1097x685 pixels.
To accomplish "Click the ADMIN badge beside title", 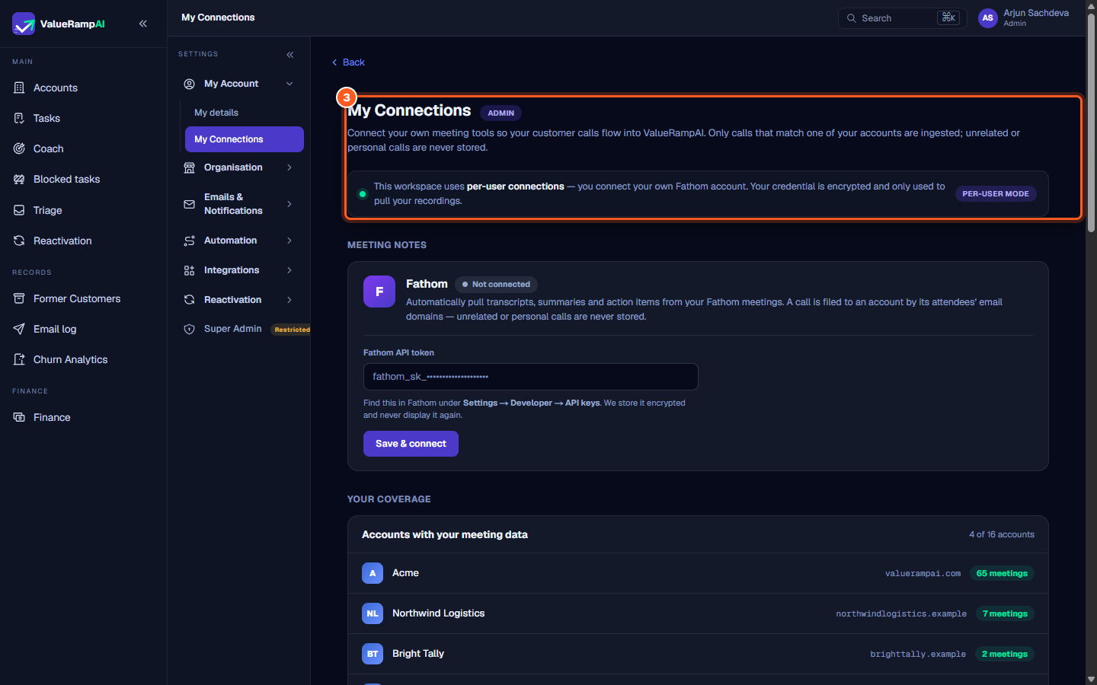I will coord(501,113).
